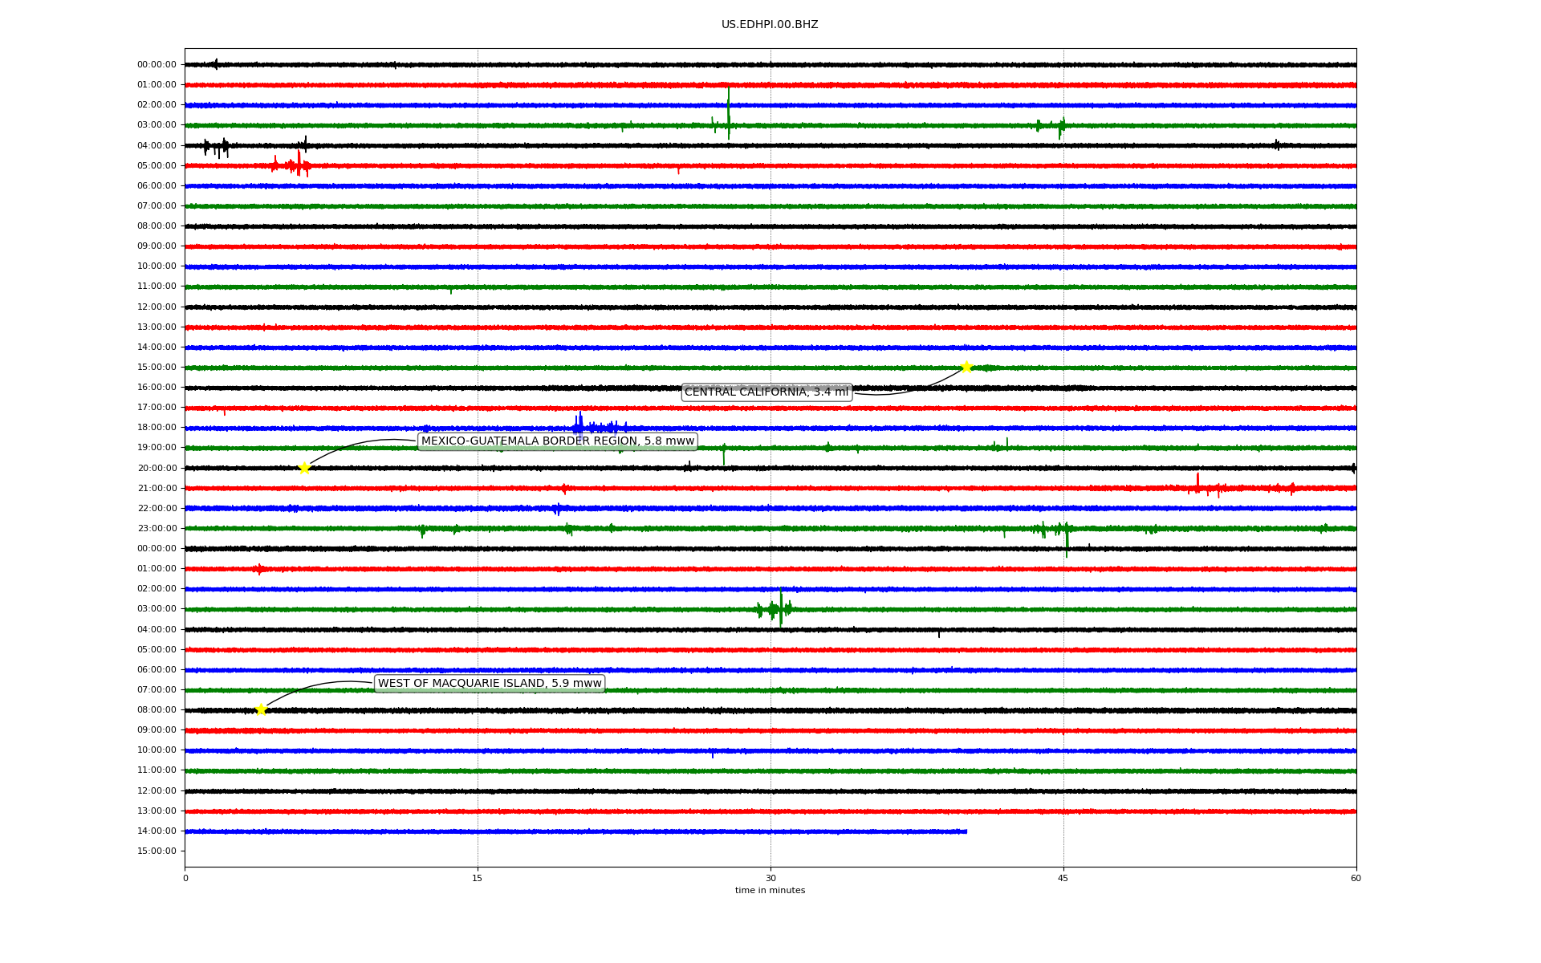Click the Central California earthquake star marker
Screen dimensions: 1541x963
pyautogui.click(x=966, y=367)
